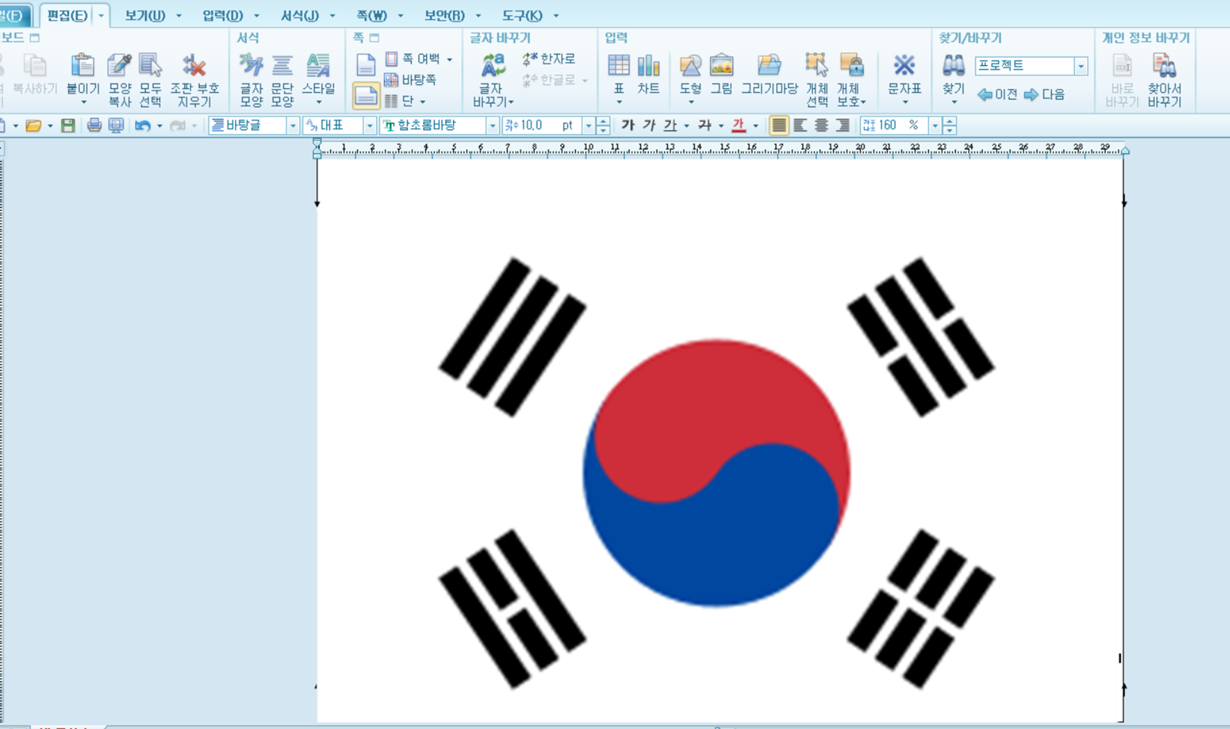Toggle italic 가 formatting
This screenshot has width=1230, height=729.
click(649, 126)
